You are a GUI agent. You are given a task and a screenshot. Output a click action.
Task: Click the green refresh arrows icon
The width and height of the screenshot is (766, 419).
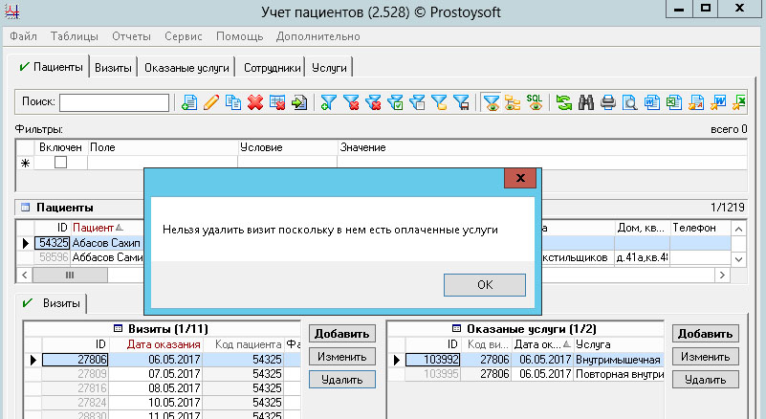564,102
